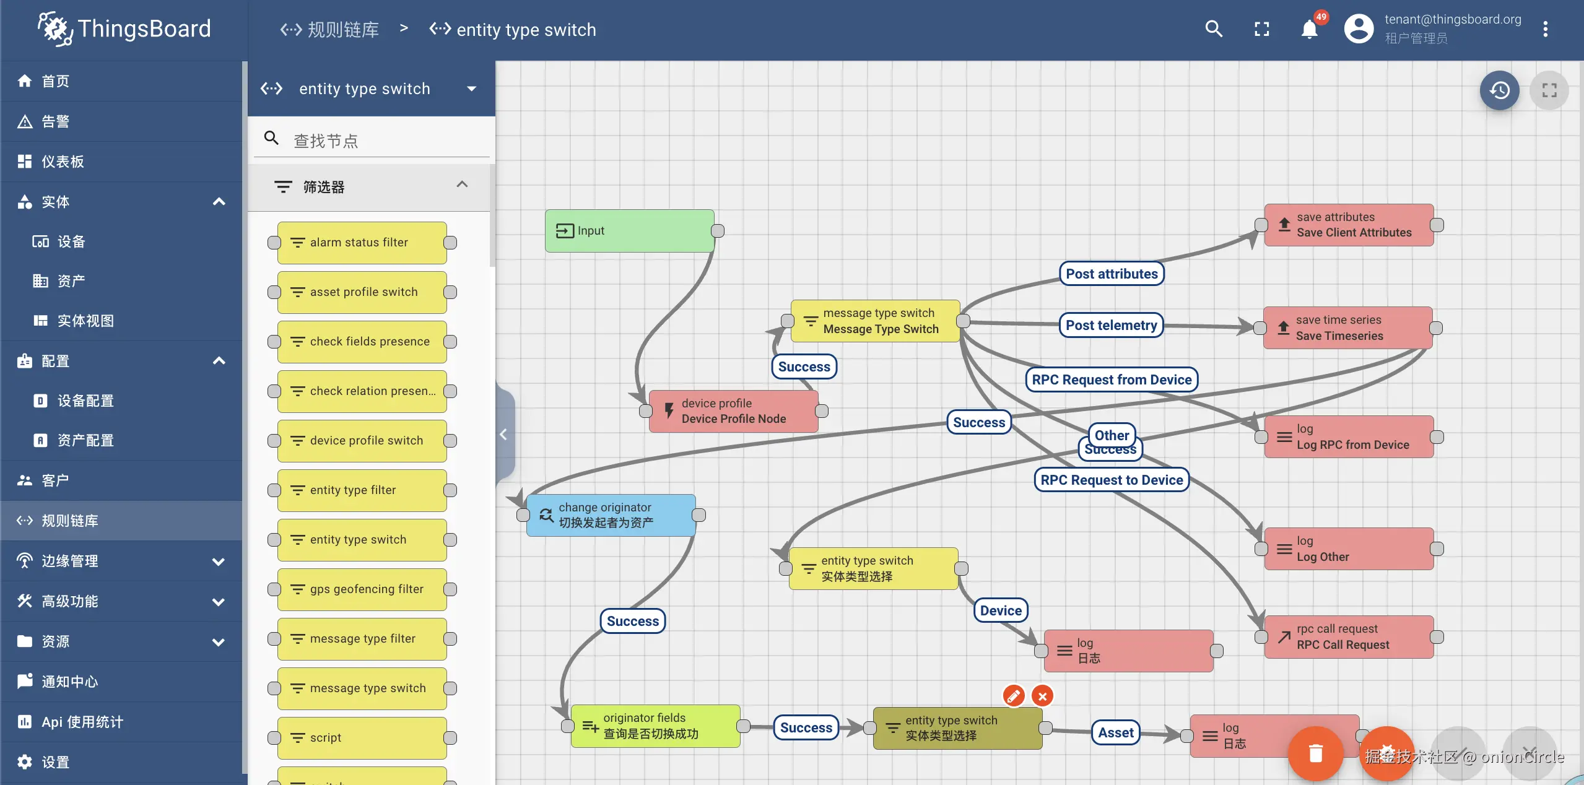Open 仪表板 in the sidebar
Screen dimensions: 1584x785
pos(63,162)
